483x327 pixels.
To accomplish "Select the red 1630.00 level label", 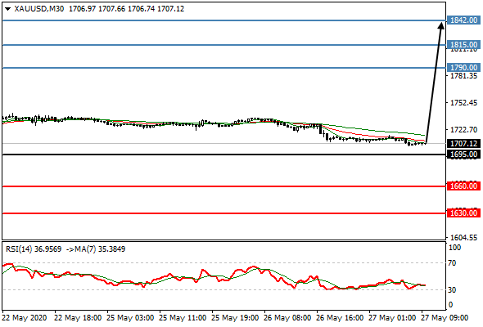I will click(x=463, y=213).
